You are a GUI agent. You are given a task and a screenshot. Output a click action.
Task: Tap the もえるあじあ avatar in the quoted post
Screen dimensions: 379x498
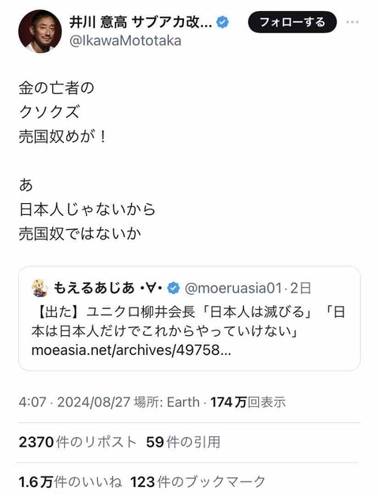(39, 289)
